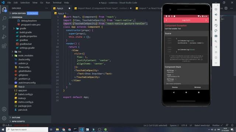Rotate emulator left
Screen dimensions: 236x132
(216, 25)
